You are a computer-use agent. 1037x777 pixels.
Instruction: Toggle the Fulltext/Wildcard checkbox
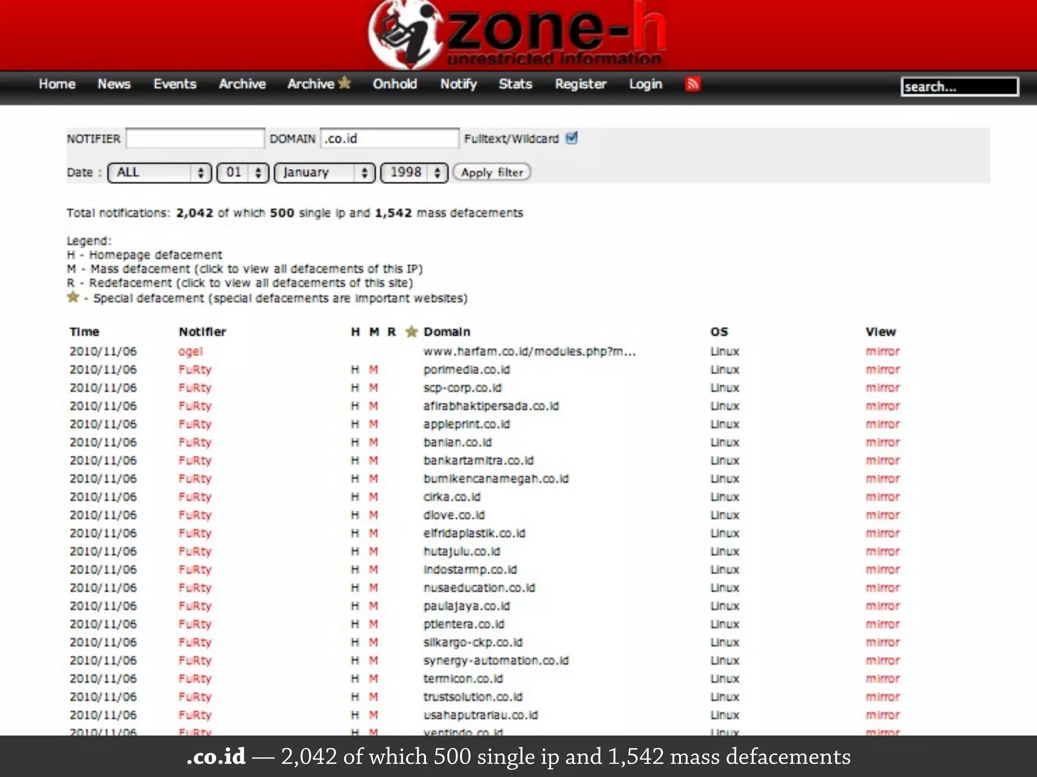pos(572,138)
